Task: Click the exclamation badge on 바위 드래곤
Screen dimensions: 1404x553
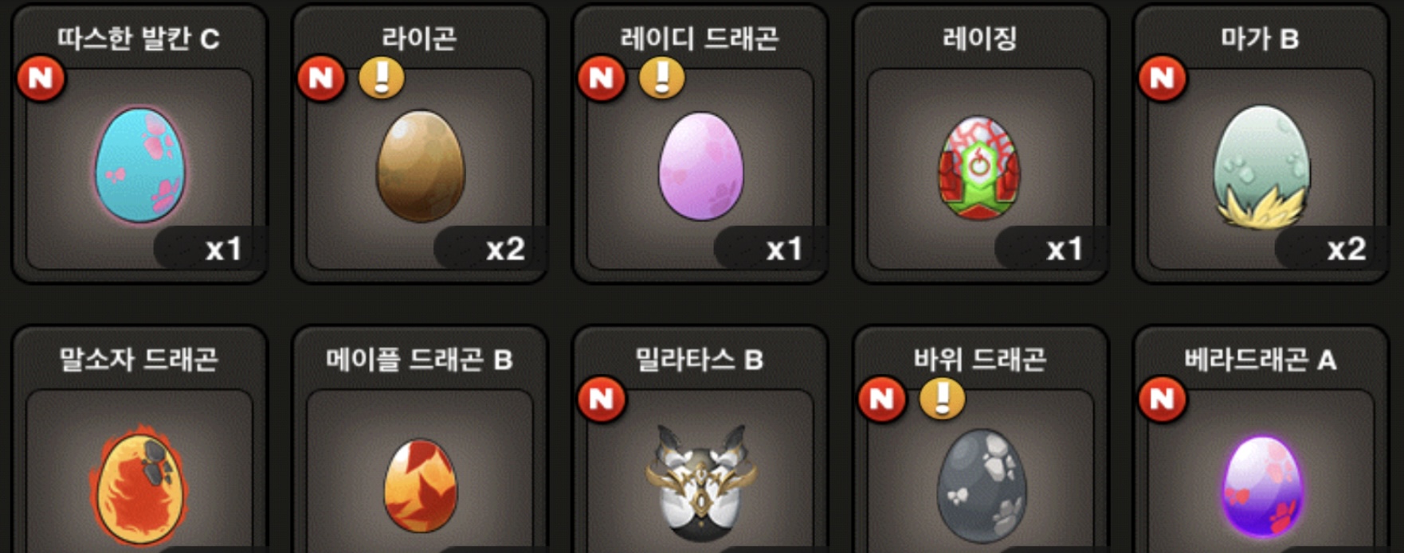Action: (x=943, y=399)
